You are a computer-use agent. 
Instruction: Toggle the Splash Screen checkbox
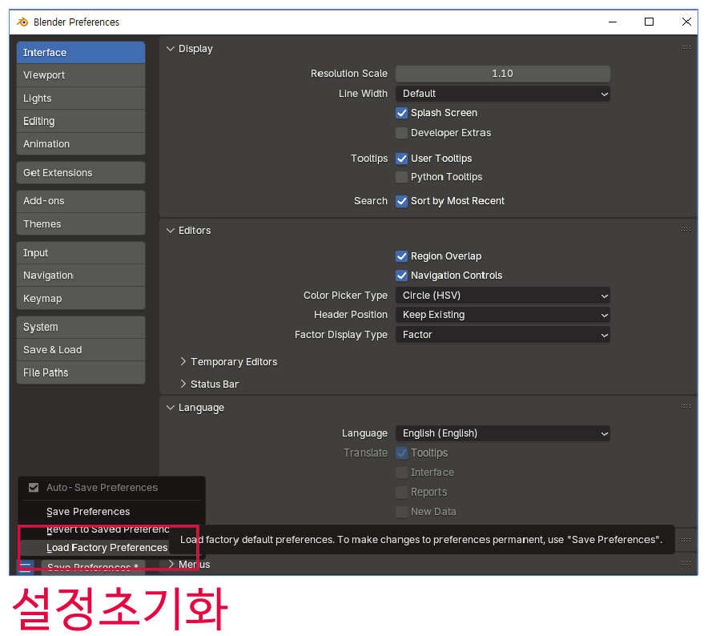pyautogui.click(x=401, y=113)
